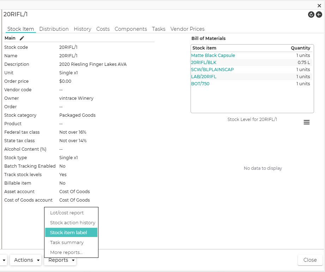Follow the SCW/BLPLAINSCAP link
This screenshot has width=325, height=272.
coord(212,70)
